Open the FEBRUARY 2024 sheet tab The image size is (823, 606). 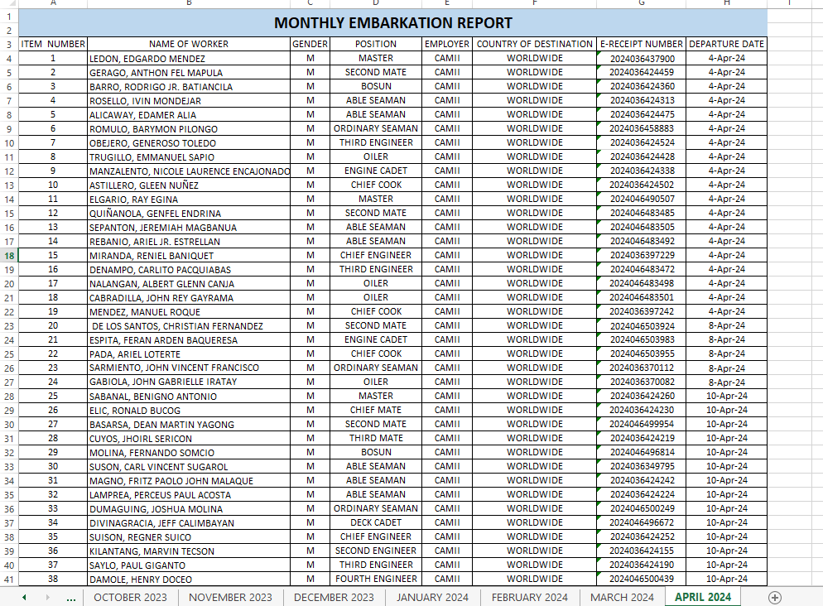(530, 597)
